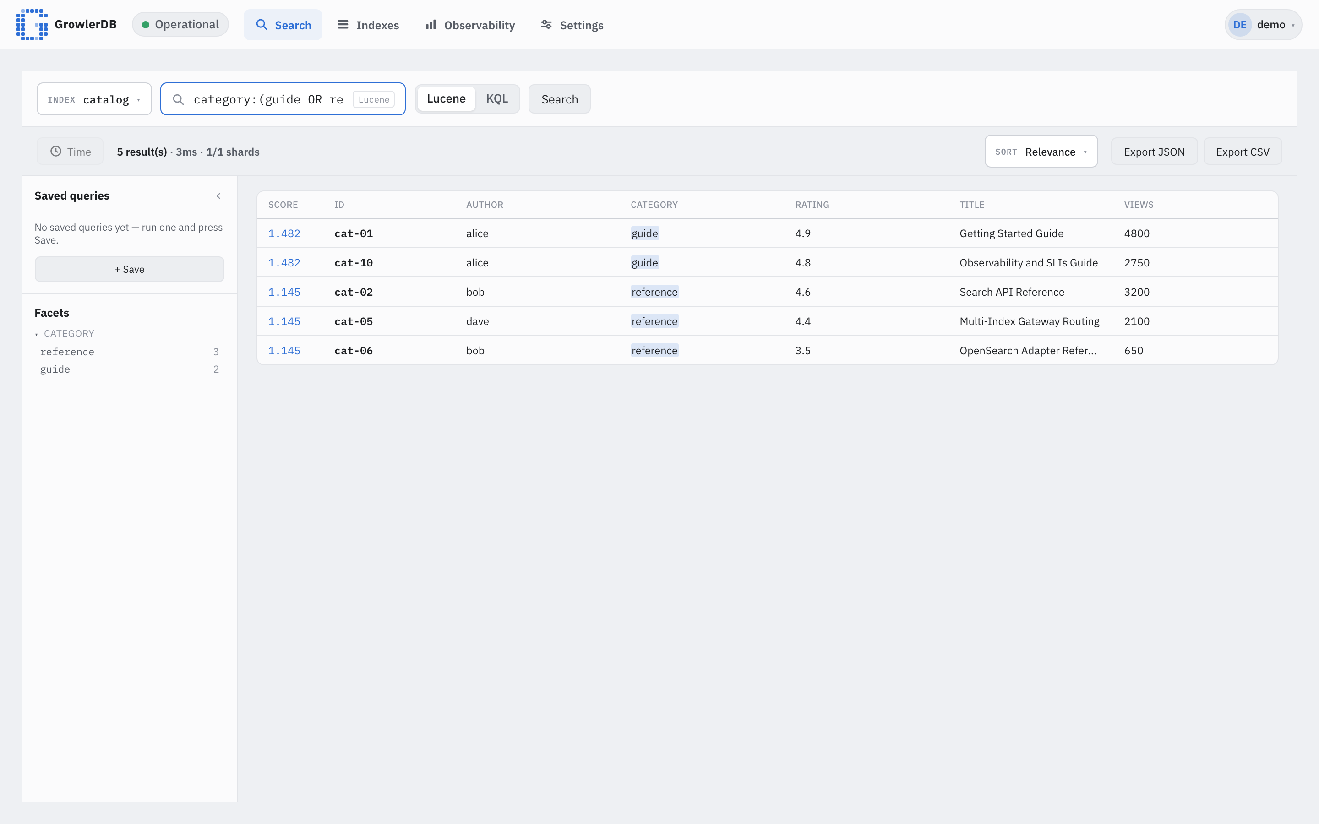Export results as CSV
This screenshot has width=1319, height=824.
click(1242, 152)
